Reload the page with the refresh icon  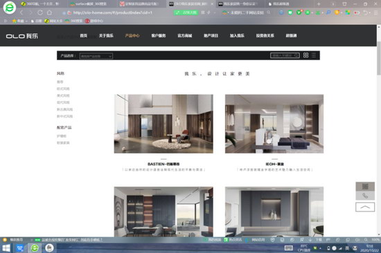pos(40,12)
